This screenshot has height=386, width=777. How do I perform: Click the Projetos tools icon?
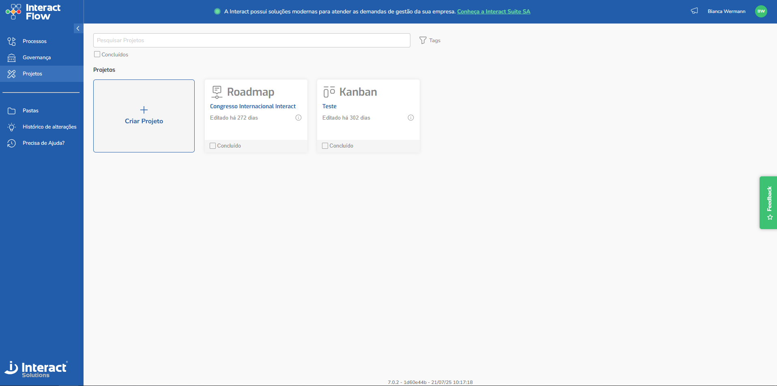[12, 74]
